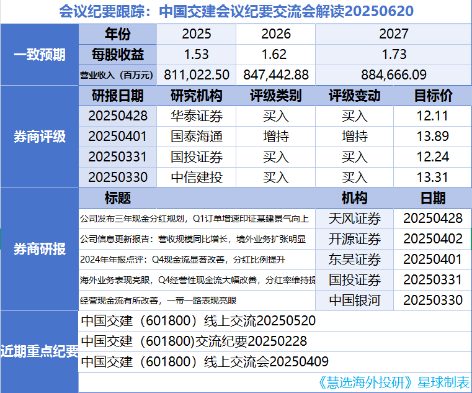Select the 中信建投 cell
The height and width of the screenshot is (393, 472).
(x=196, y=178)
